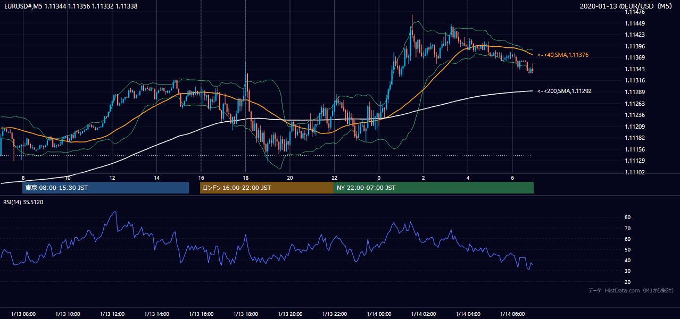Click price level 1.11263 on axis
The height and width of the screenshot is (319, 680).
click(x=634, y=104)
